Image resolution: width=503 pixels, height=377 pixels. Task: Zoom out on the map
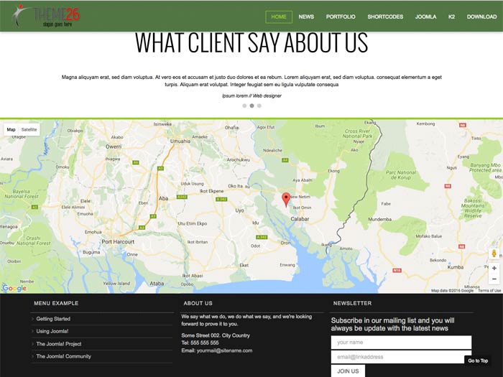click(x=494, y=279)
